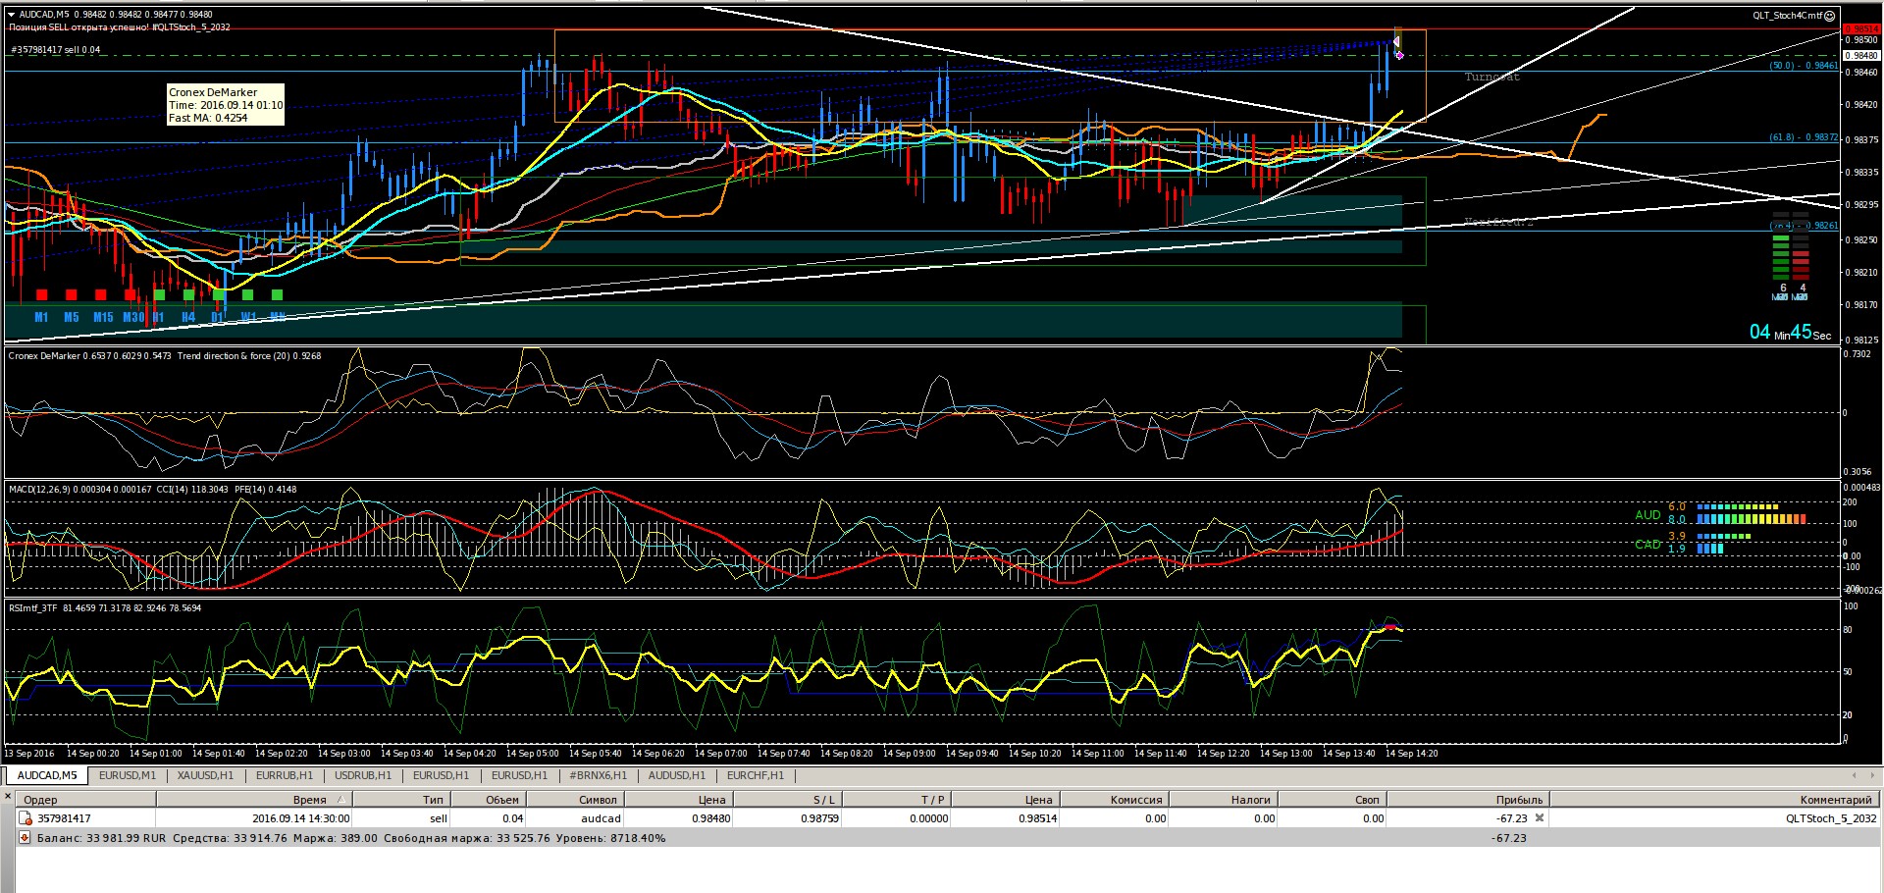Click the green W1 timeframe square
The width and height of the screenshot is (1884, 893).
click(247, 294)
